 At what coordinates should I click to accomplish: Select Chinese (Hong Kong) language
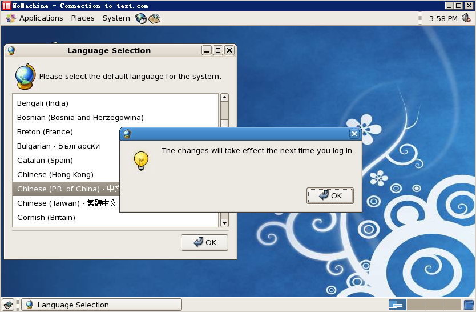pyautogui.click(x=66, y=175)
